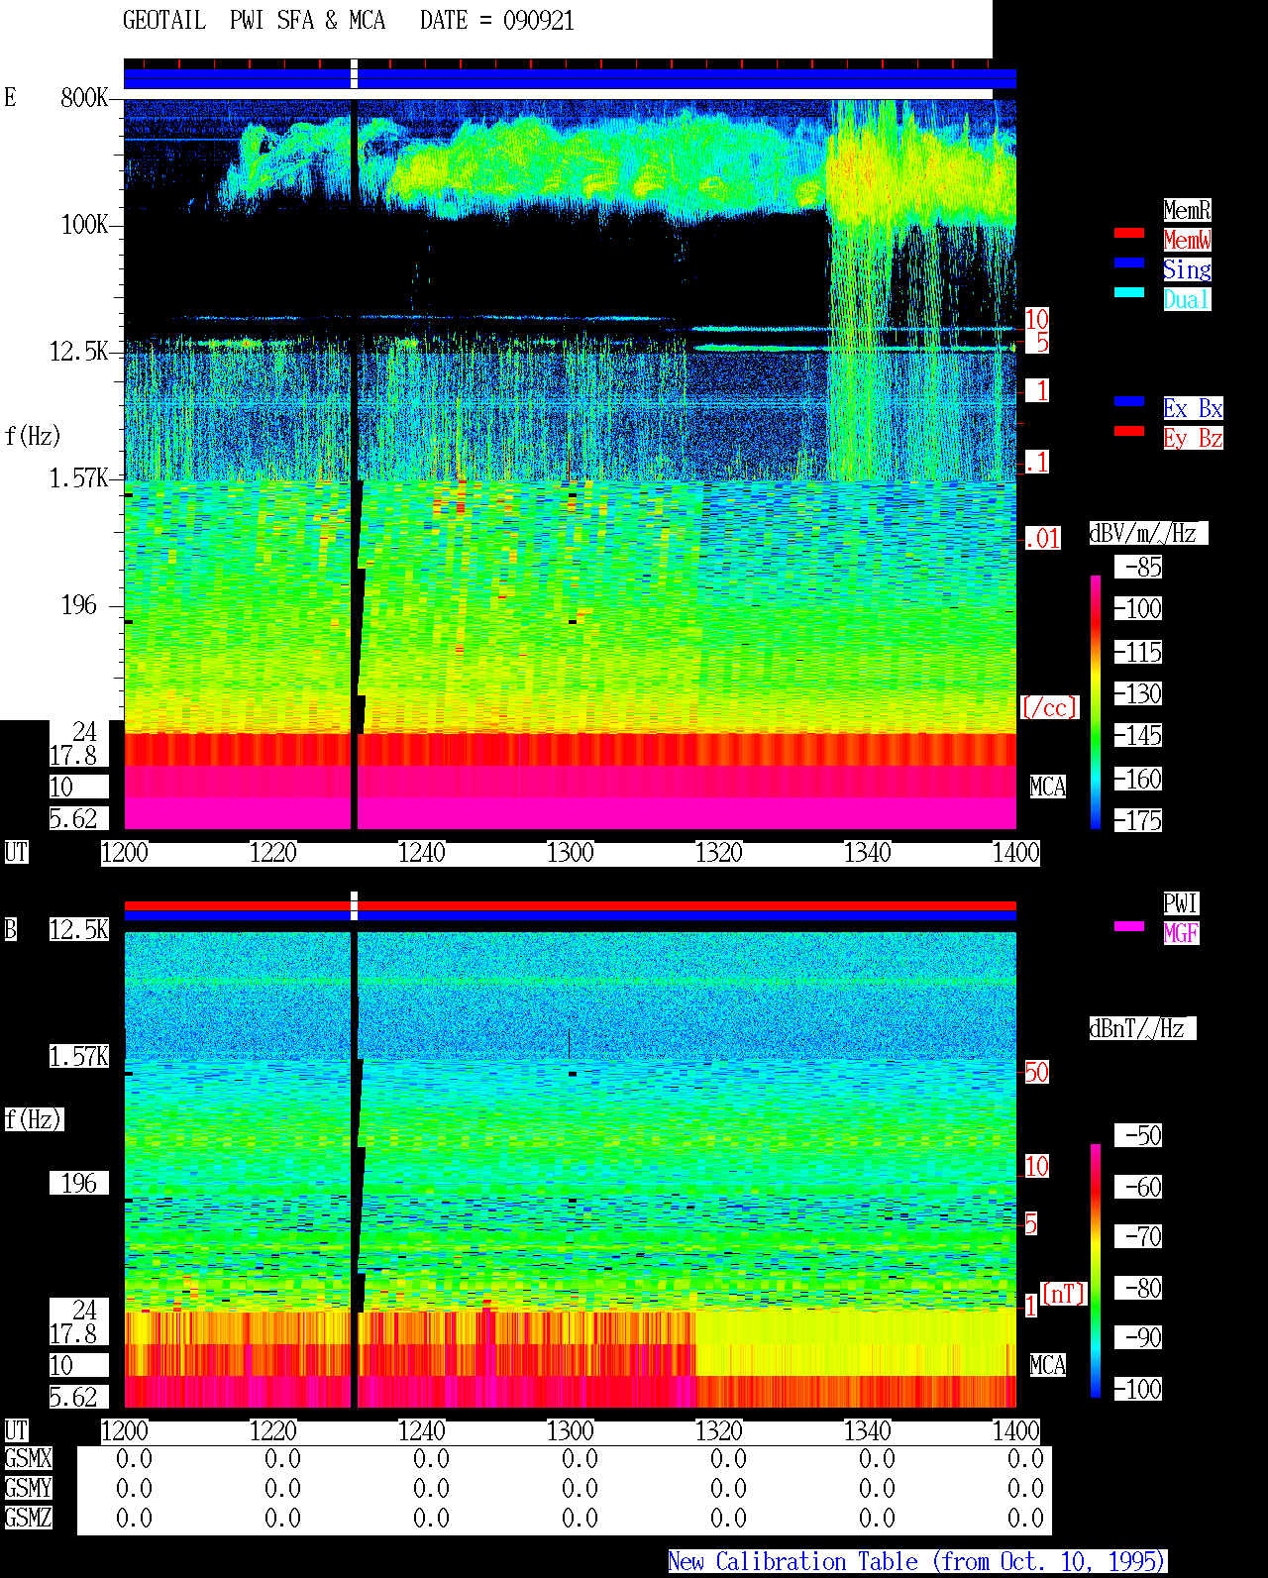Click the -50 magnetic colorbar value
Image resolution: width=1268 pixels, height=1578 pixels.
(1138, 1135)
